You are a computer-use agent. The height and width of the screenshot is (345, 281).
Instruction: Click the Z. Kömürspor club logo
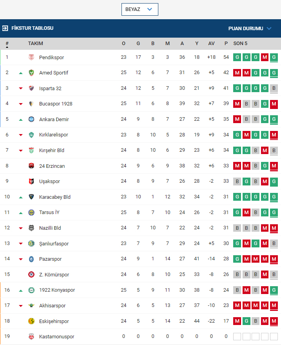[x=31, y=274]
